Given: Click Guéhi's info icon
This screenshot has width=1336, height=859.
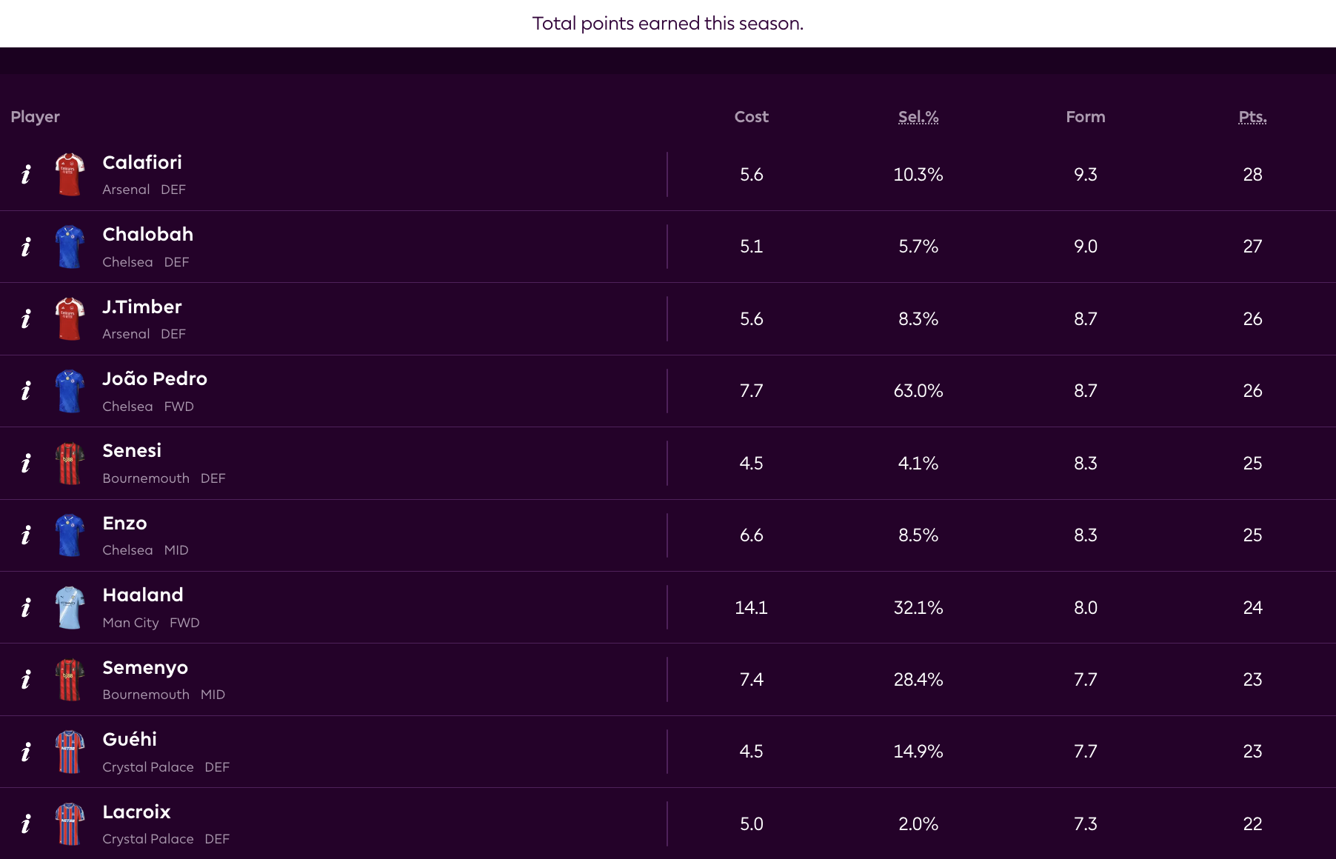Looking at the screenshot, I should point(26,752).
